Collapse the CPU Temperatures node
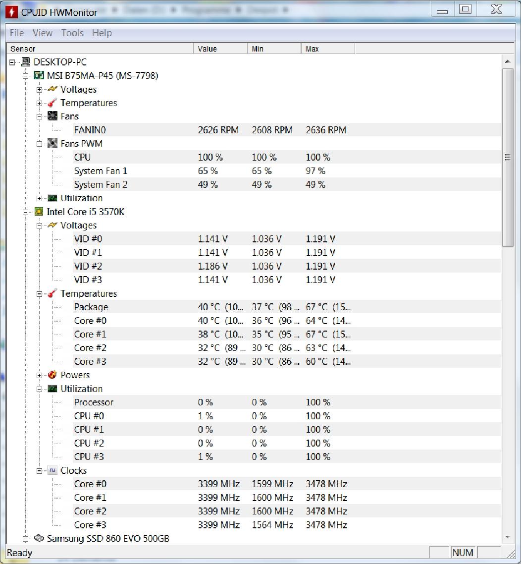Screen dimensions: 521x564 pyautogui.click(x=39, y=294)
